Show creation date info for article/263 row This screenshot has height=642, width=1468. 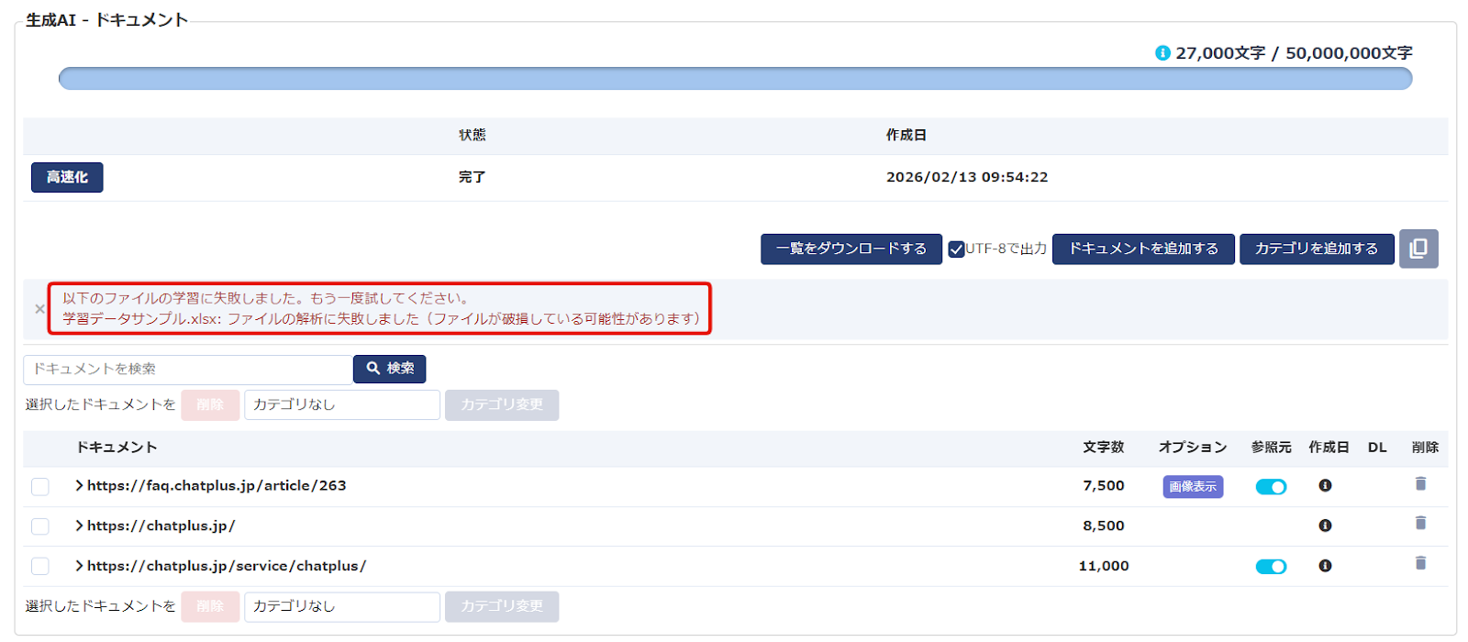pyautogui.click(x=1325, y=485)
